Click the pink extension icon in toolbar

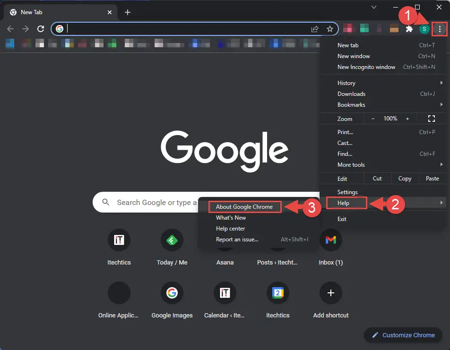click(347, 28)
